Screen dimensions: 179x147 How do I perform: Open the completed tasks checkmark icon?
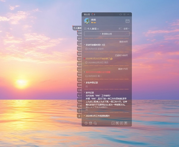click(90, 123)
